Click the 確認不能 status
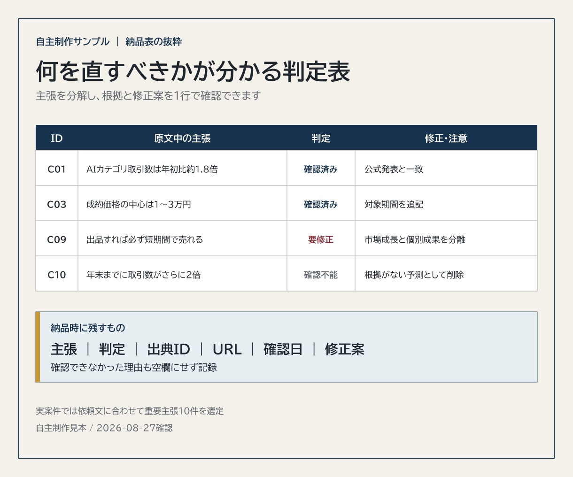Image resolution: width=573 pixels, height=477 pixels. pyautogui.click(x=321, y=275)
